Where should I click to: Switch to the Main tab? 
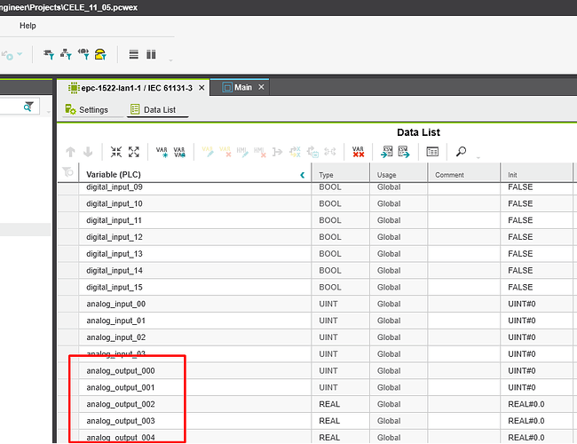tap(242, 88)
